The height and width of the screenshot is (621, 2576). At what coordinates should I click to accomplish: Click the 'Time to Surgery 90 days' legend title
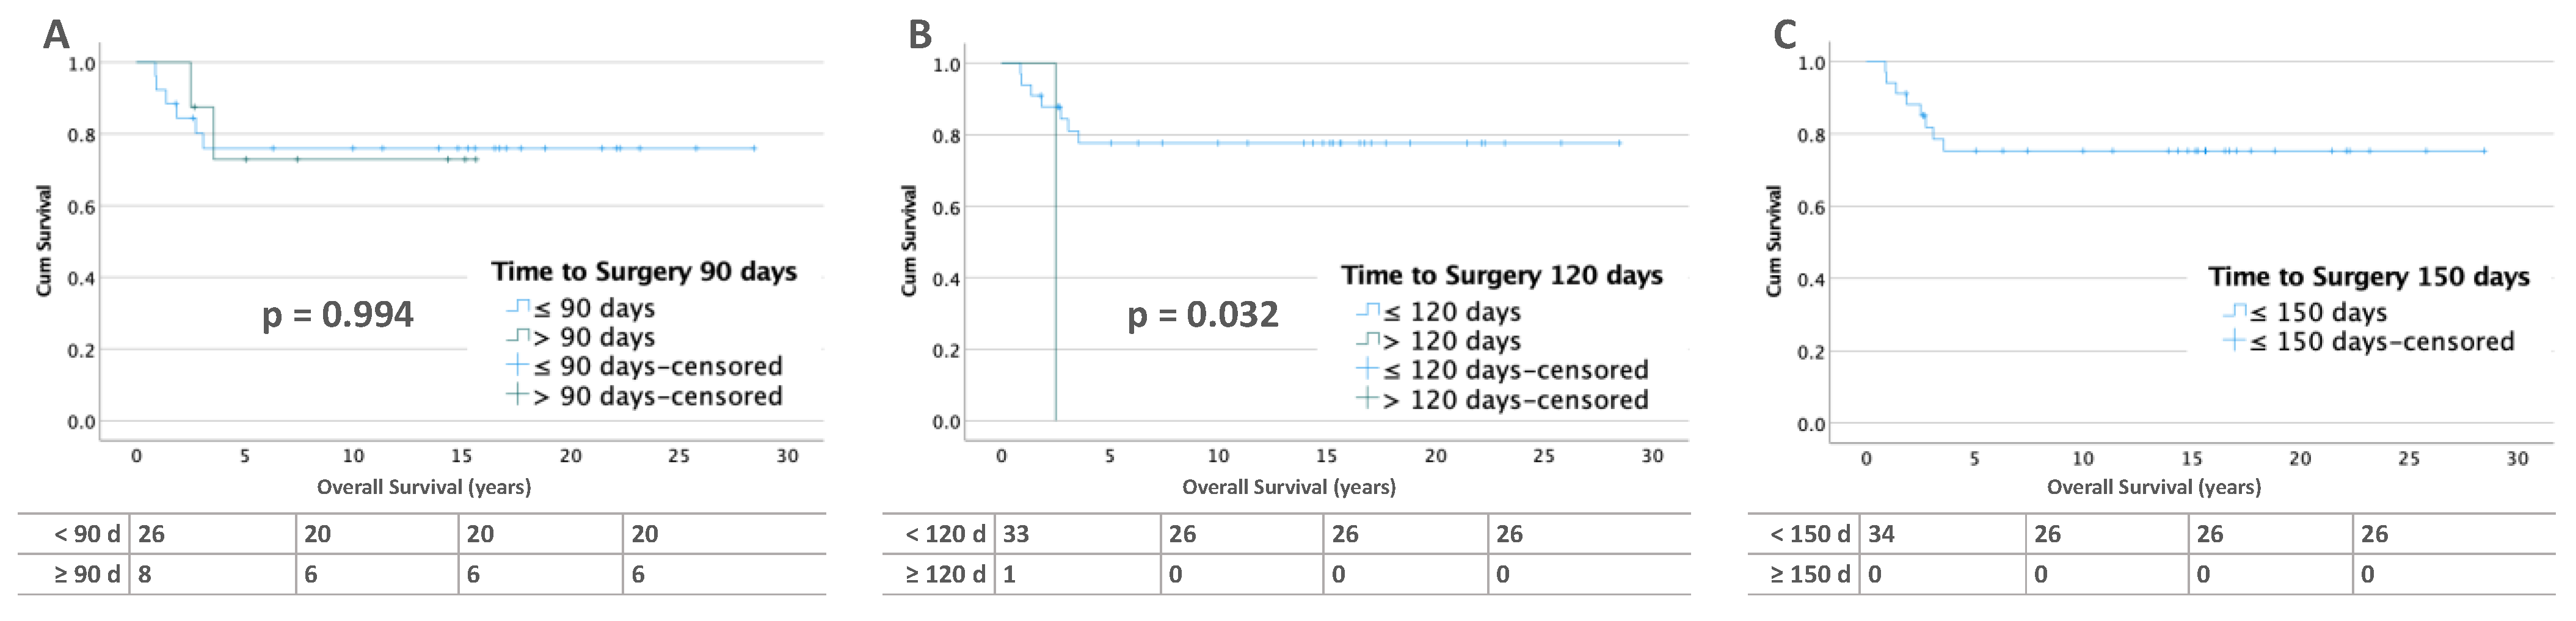click(x=644, y=272)
